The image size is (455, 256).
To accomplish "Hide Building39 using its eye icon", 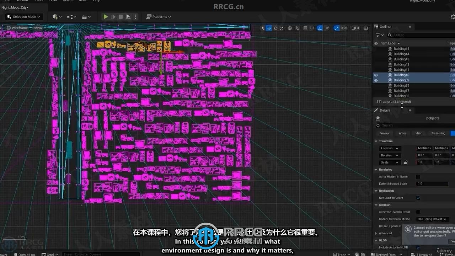I will 376,80.
